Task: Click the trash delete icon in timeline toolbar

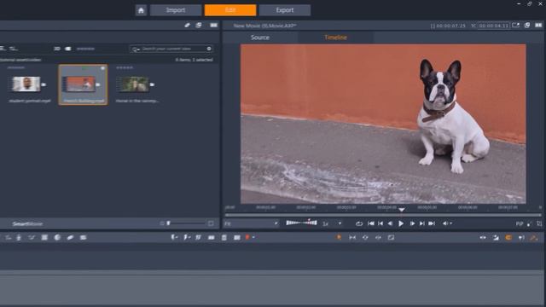Action: (224, 237)
